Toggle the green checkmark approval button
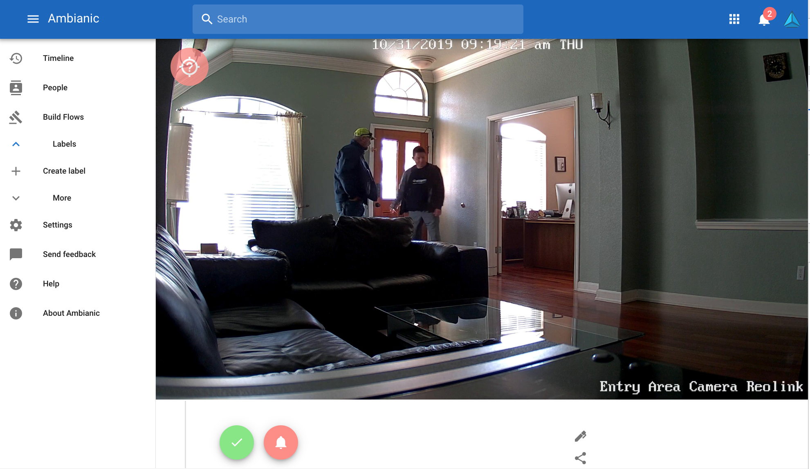The image size is (810, 469). point(236,442)
